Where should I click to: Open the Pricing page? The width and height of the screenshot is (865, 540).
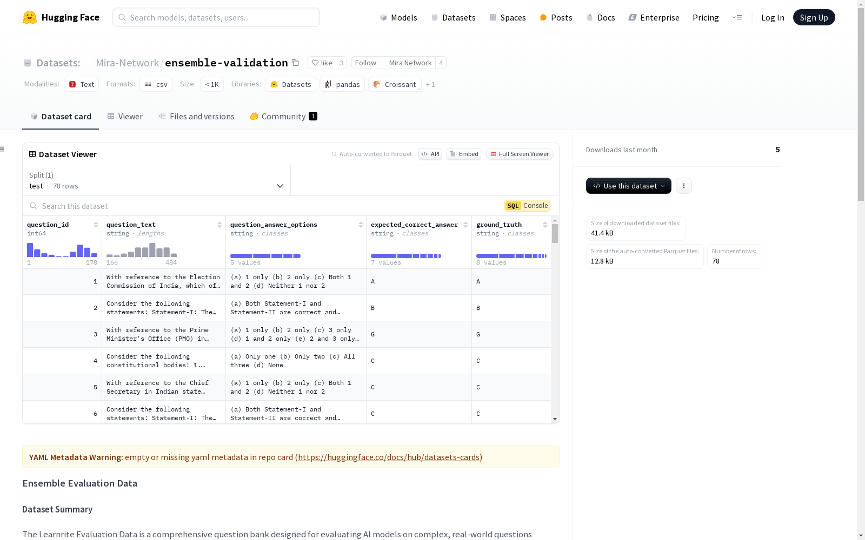[x=706, y=17]
